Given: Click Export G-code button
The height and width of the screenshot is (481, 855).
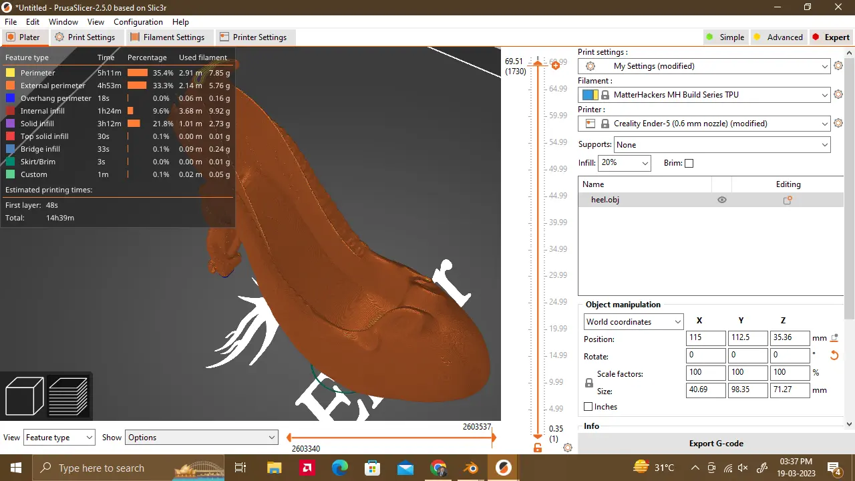Looking at the screenshot, I should [x=716, y=444].
